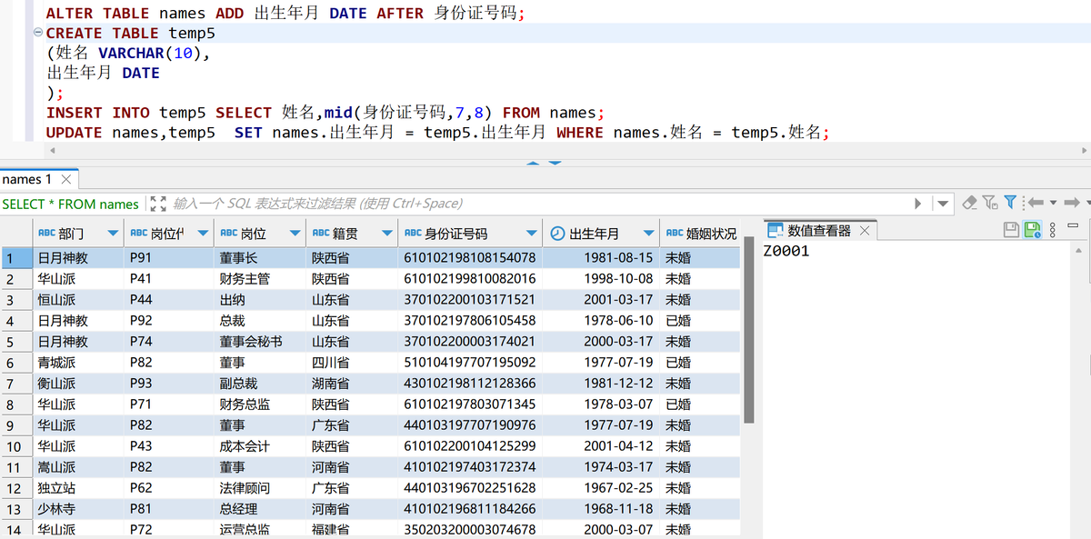Click the SELECT * FROM names query text
This screenshot has height=539, width=1091.
(x=70, y=204)
